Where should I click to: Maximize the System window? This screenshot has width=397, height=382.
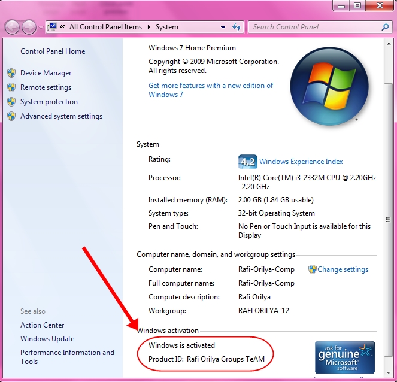click(357, 5)
